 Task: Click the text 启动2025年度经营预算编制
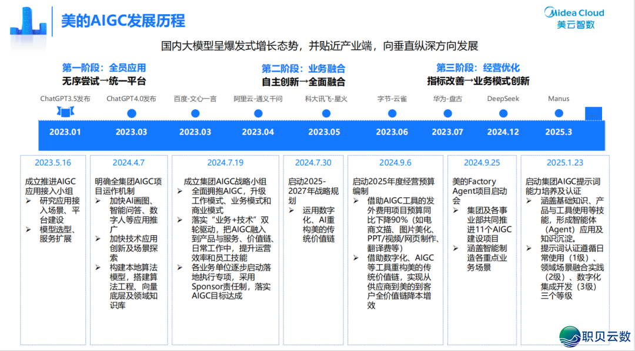[393, 187]
